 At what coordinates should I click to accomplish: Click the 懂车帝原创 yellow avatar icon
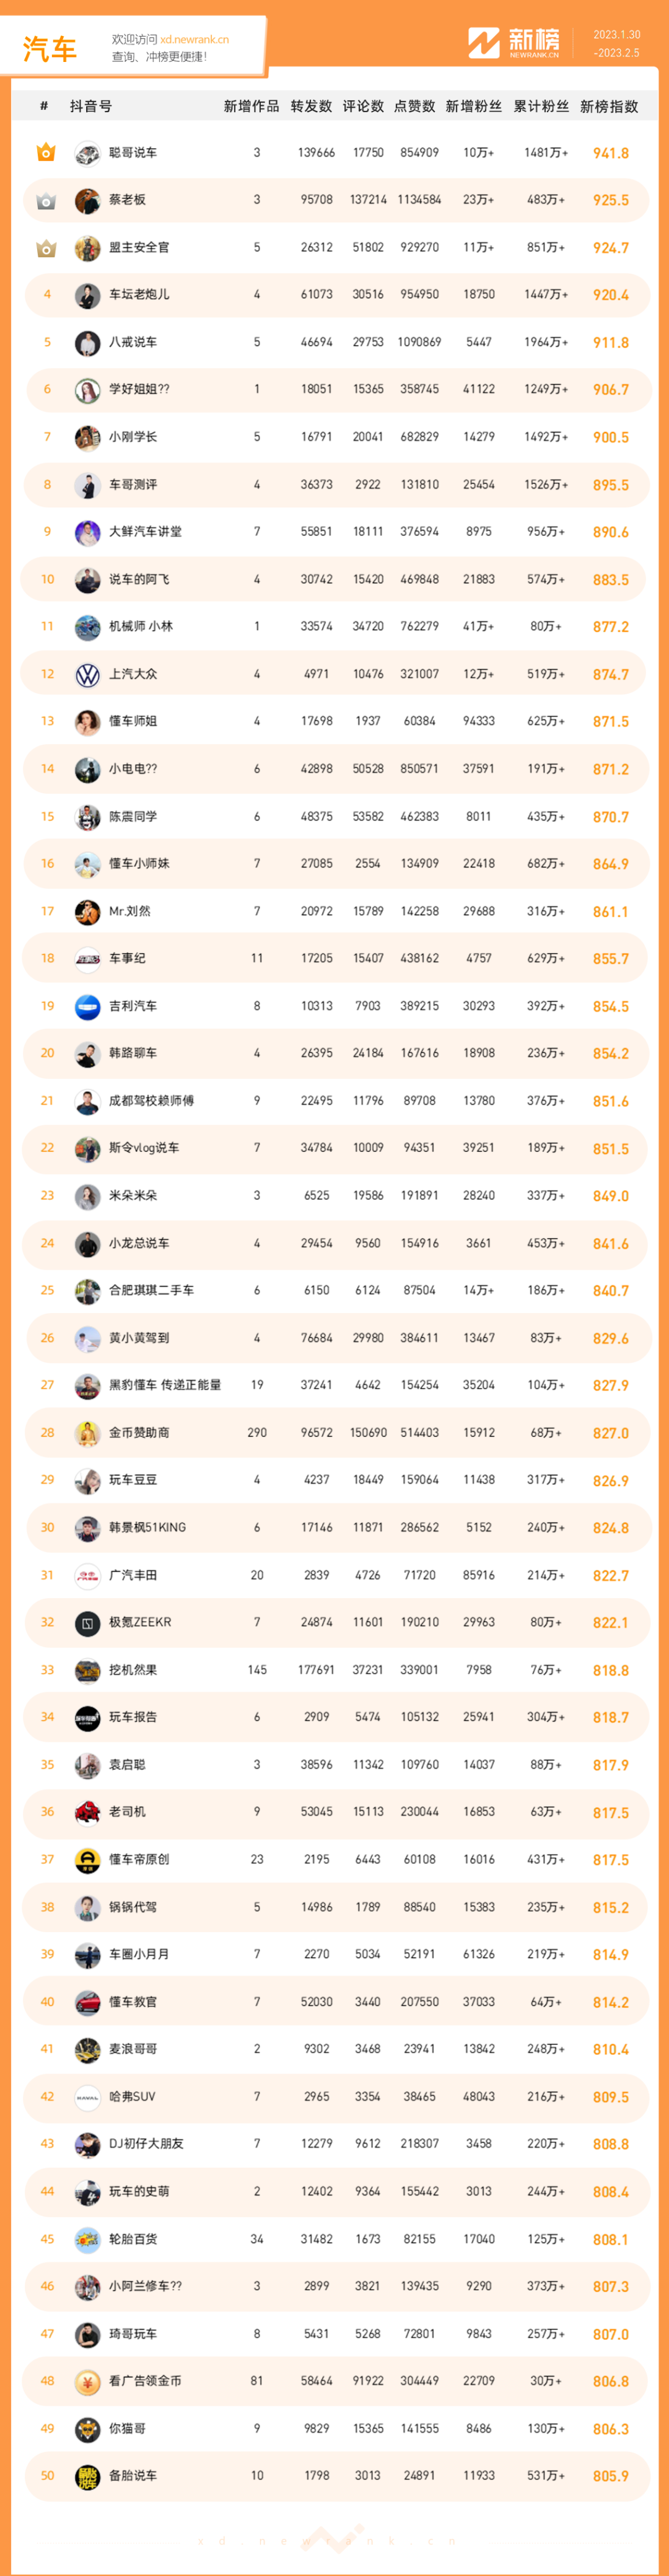[88, 1860]
